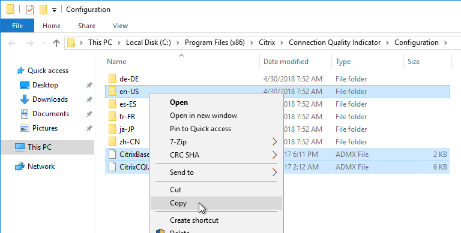This screenshot has height=233, width=461.
Task: Navigate to Local Disk (C:) in the breadcrumb
Action: [148, 43]
